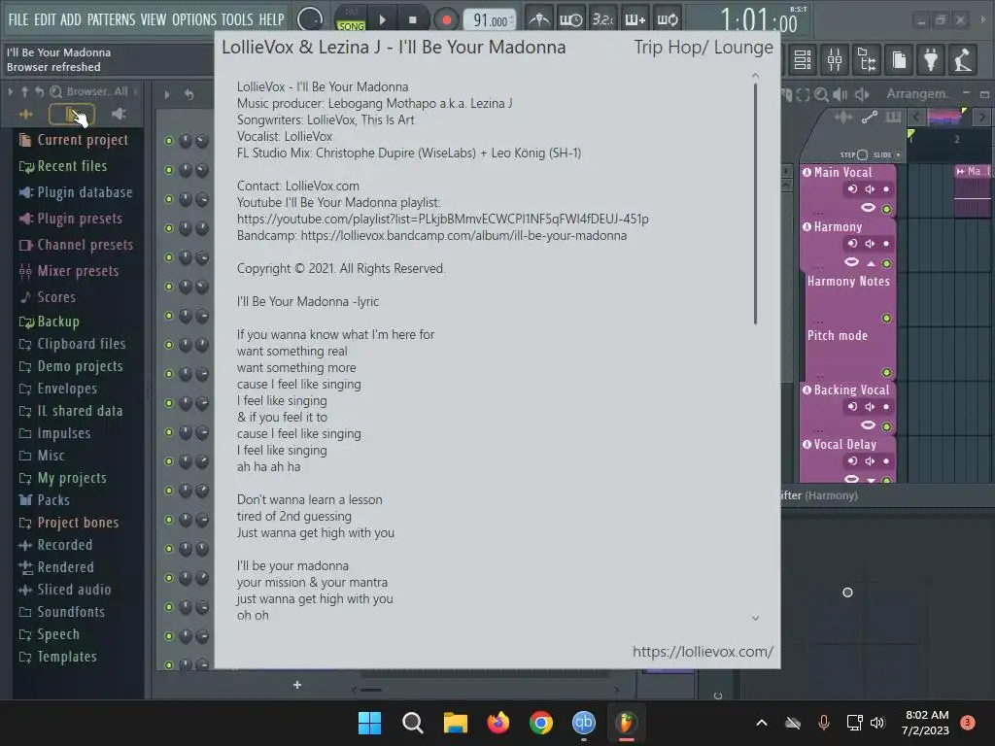The width and height of the screenshot is (995, 746).
Task: Open the Mixer from the toolbar
Action: [x=835, y=59]
